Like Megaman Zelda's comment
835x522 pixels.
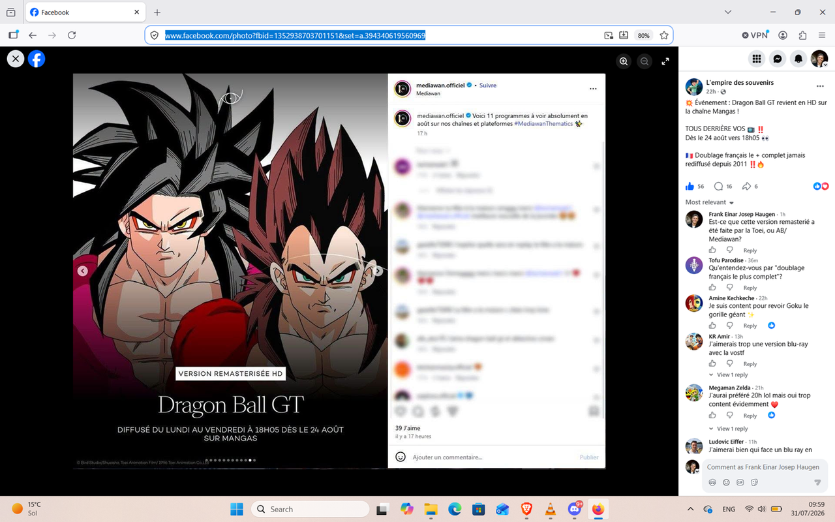tap(712, 415)
